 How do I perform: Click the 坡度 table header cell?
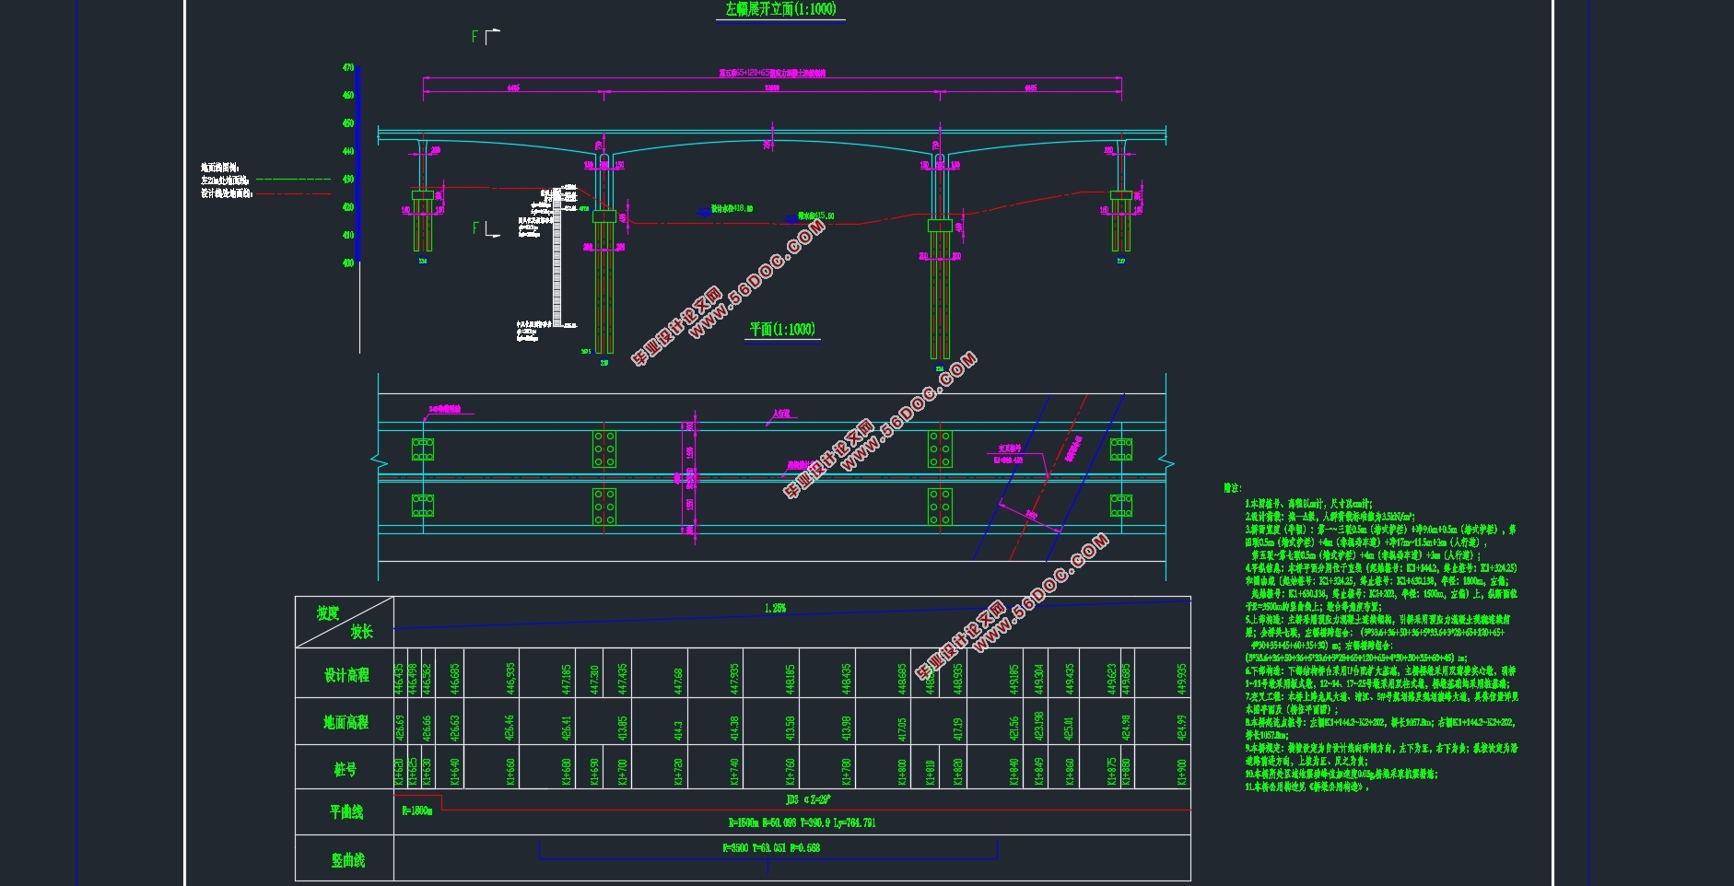(328, 613)
